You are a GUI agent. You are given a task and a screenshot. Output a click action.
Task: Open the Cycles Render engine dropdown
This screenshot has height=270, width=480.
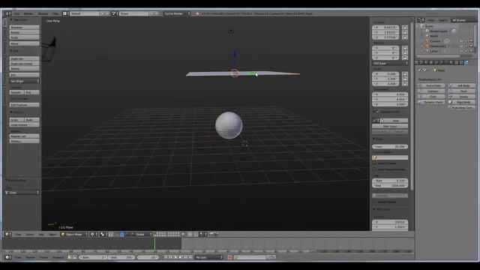177,13
